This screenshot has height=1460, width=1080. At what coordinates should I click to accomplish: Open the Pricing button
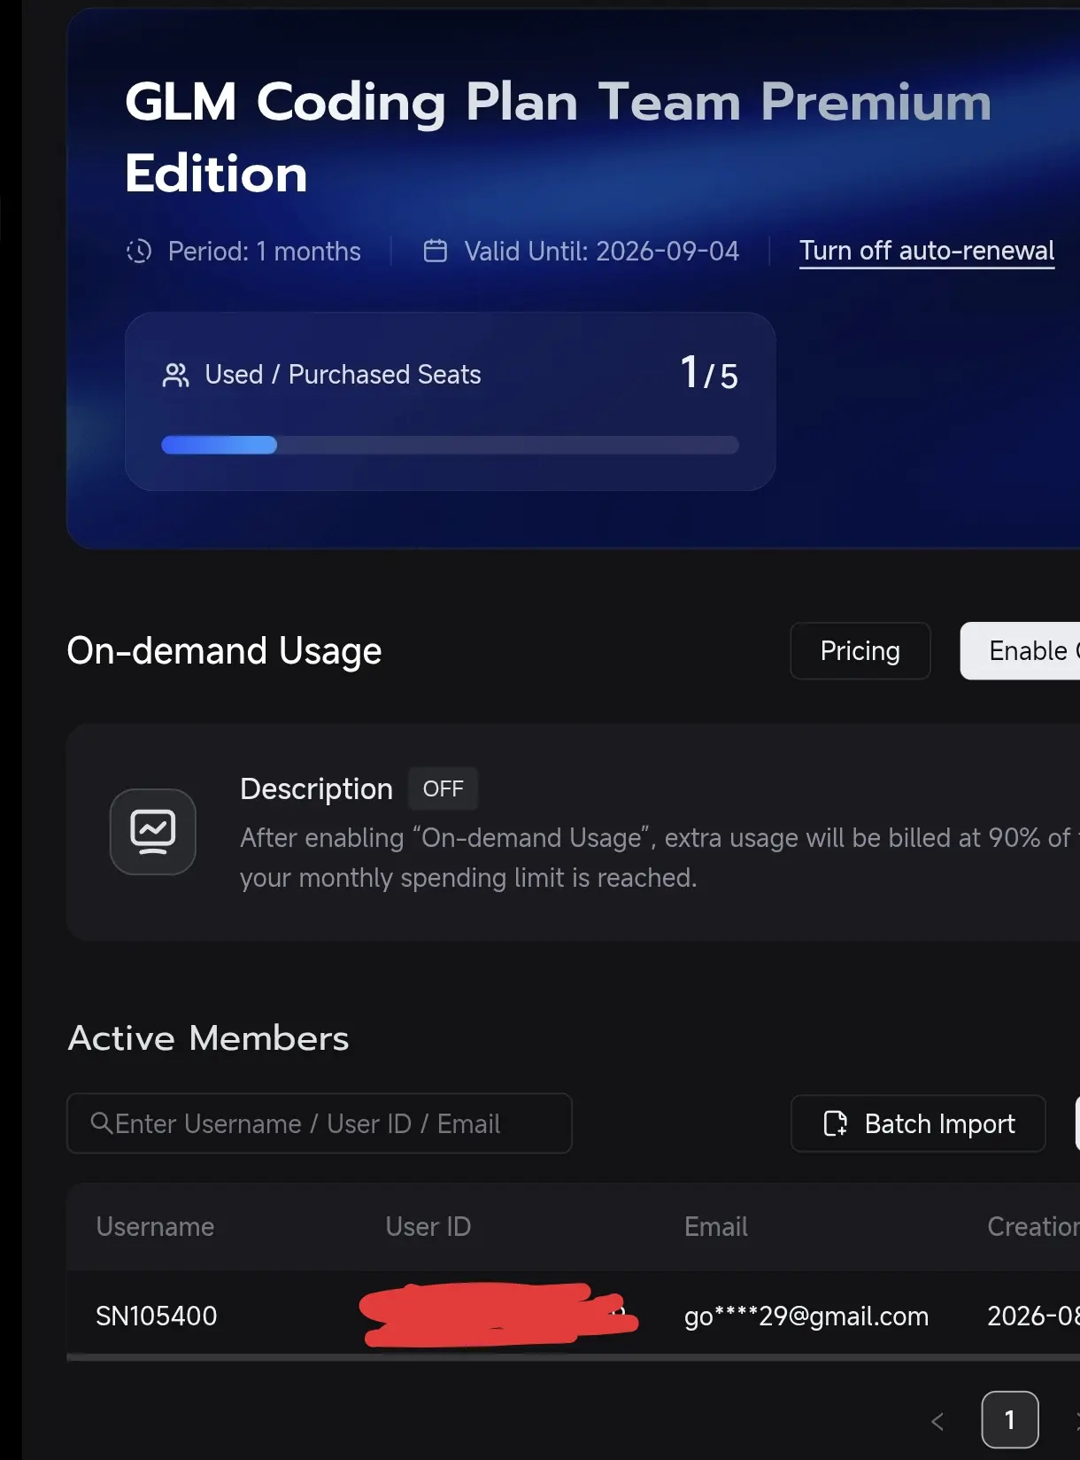860,651
